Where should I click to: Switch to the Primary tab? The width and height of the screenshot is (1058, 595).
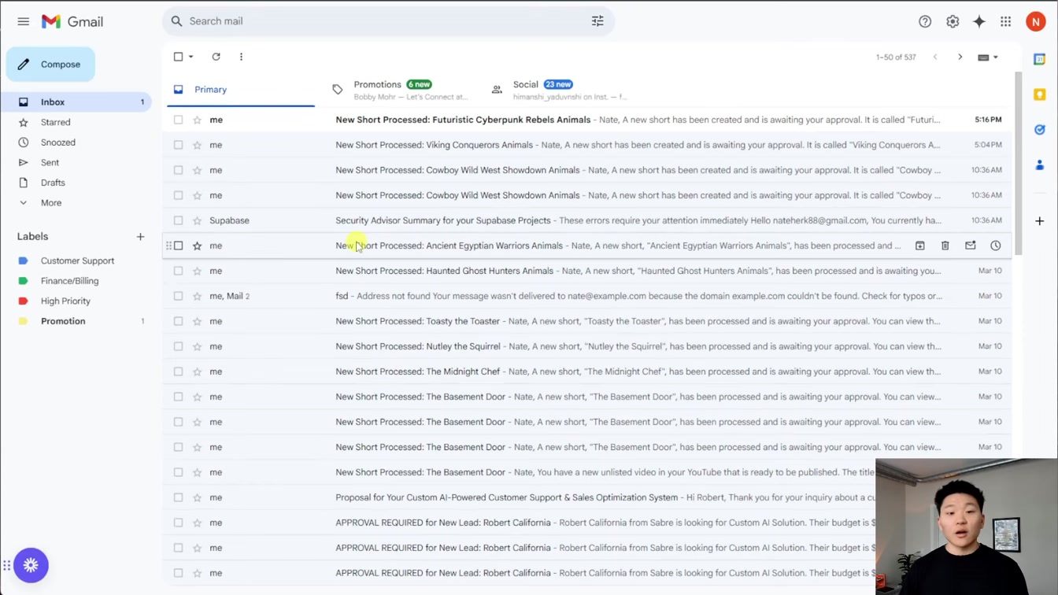coord(241,90)
